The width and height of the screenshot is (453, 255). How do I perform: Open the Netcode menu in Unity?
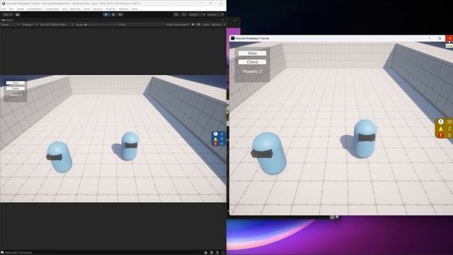(x=76, y=9)
